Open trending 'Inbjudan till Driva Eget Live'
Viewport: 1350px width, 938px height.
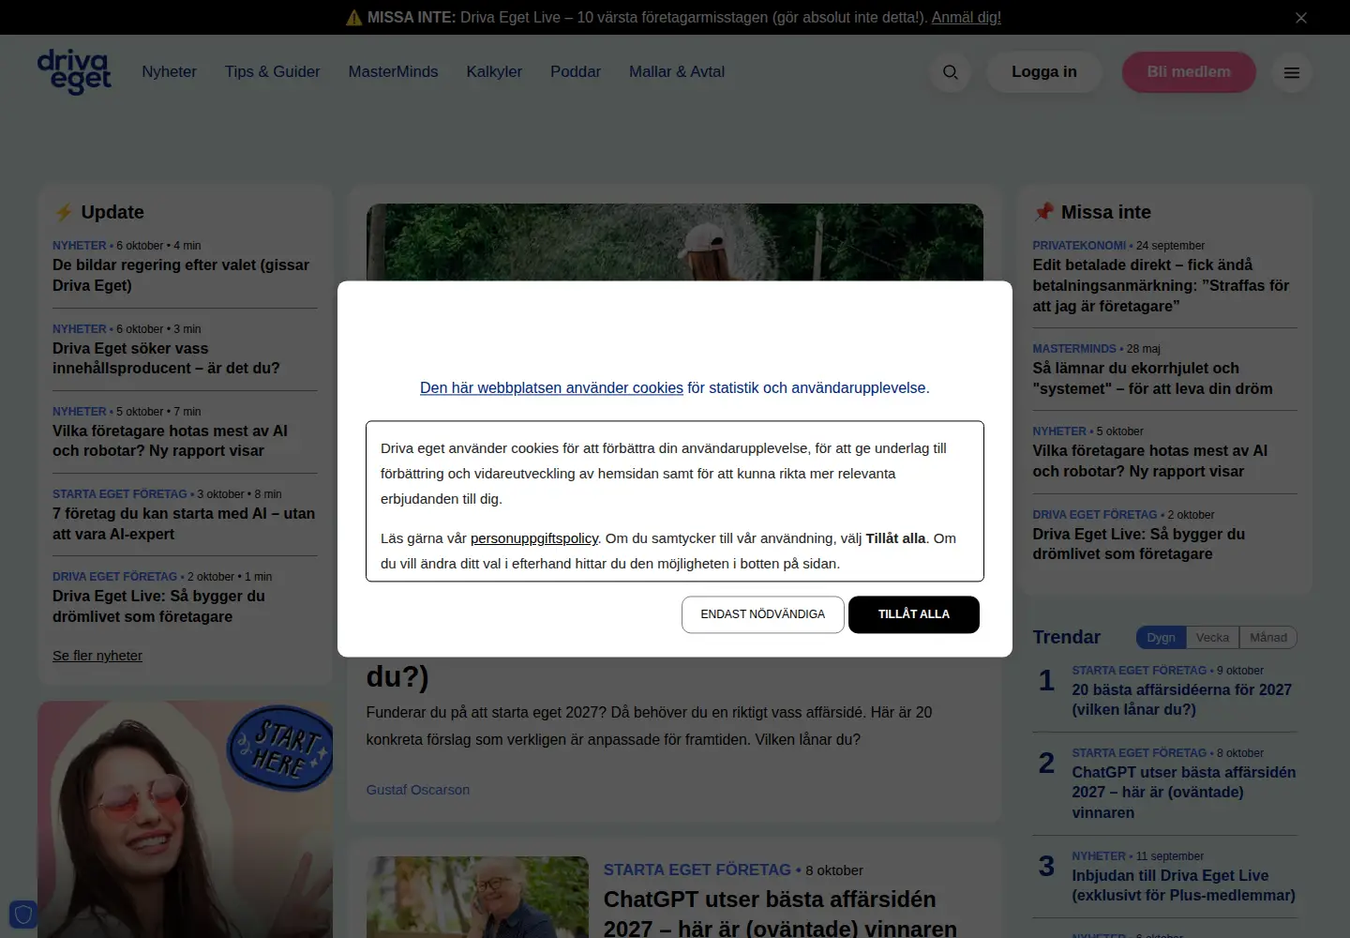point(1184,885)
